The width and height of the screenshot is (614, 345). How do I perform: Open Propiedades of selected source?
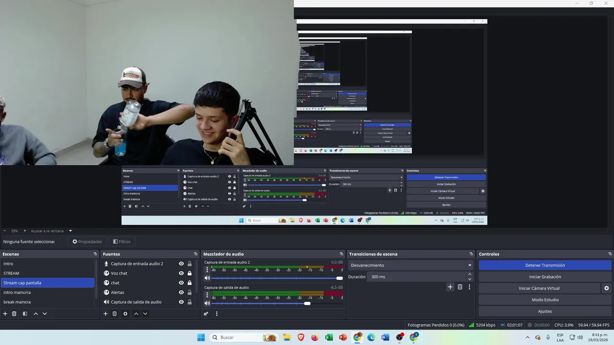87,241
